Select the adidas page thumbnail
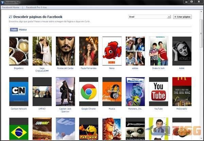The image size is (204, 141). 135,51
